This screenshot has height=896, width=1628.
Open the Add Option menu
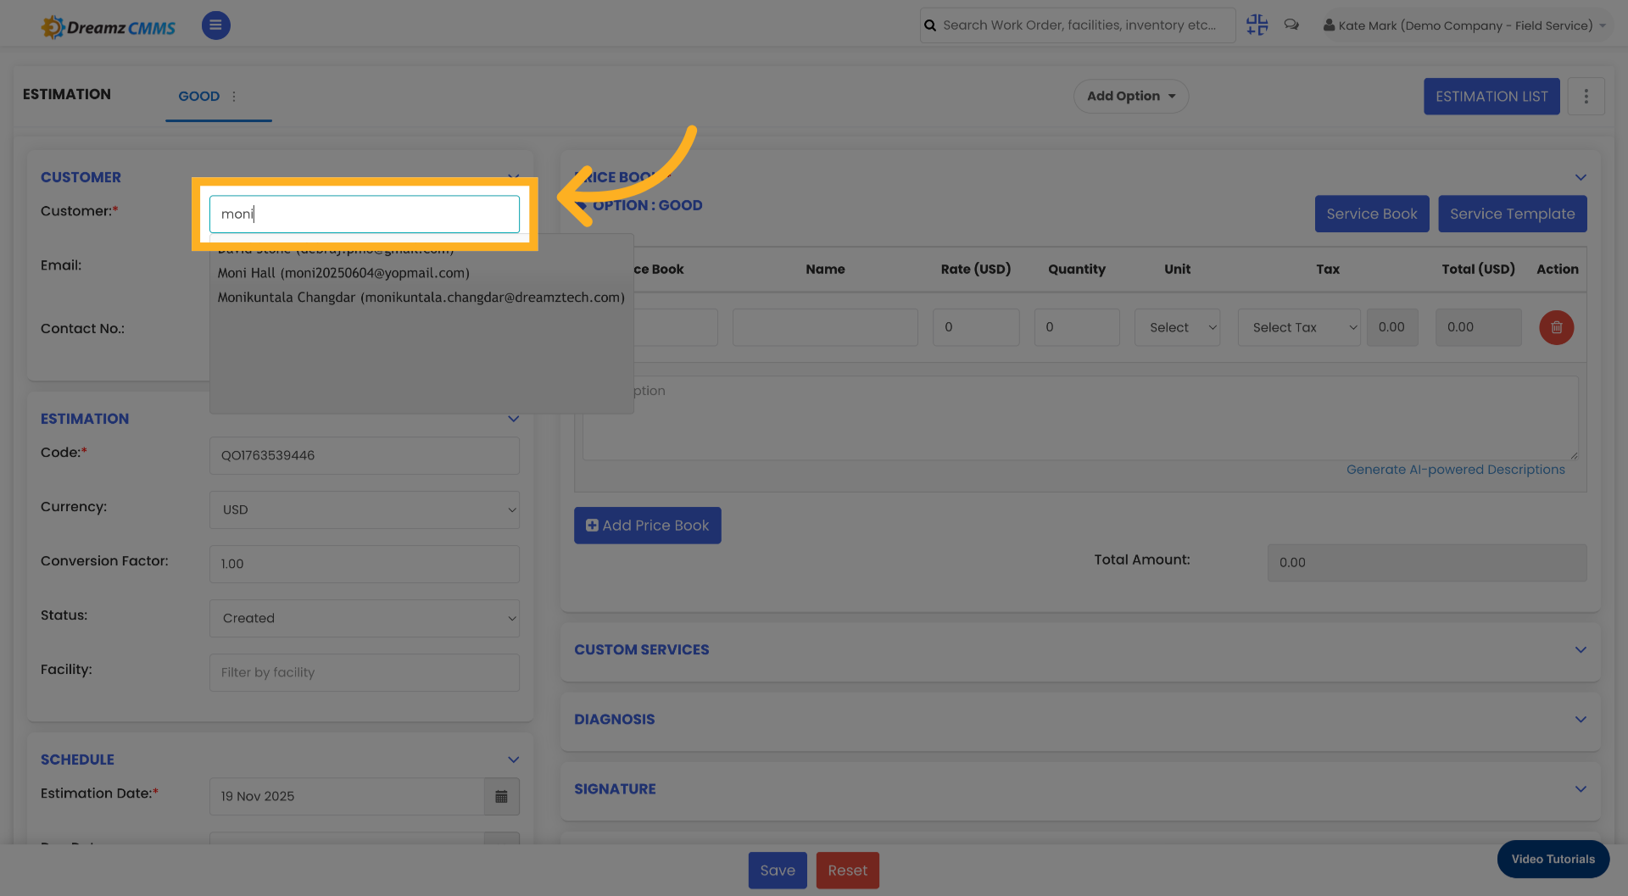(x=1131, y=96)
